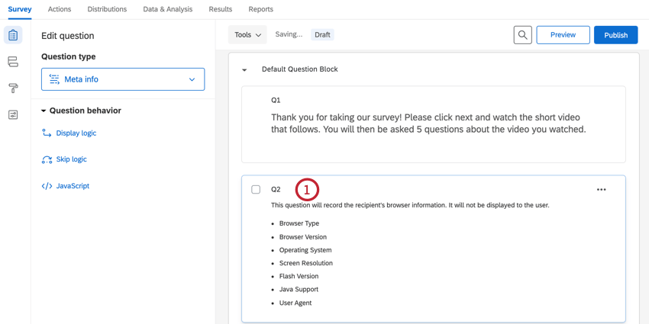Tick the Q2 question checkbox
649x324 pixels.
tap(256, 190)
